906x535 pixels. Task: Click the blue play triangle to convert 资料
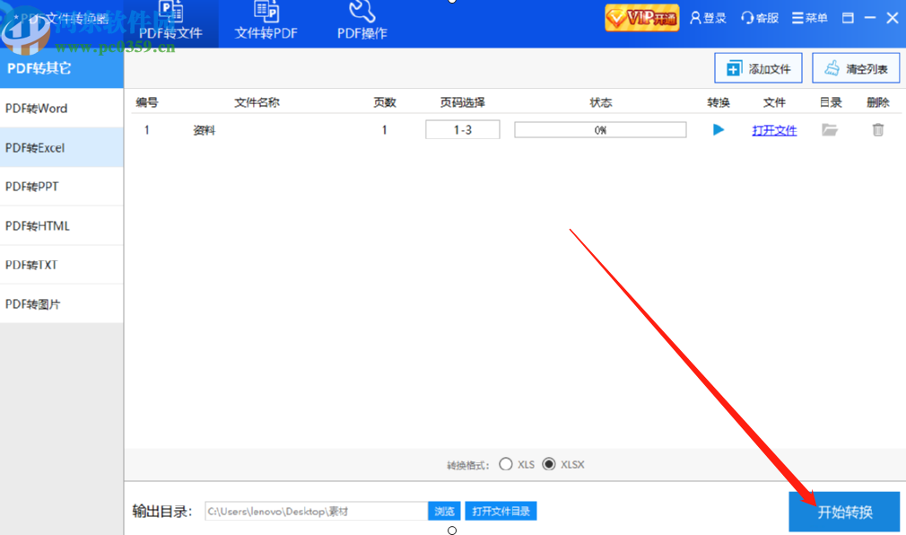(718, 129)
